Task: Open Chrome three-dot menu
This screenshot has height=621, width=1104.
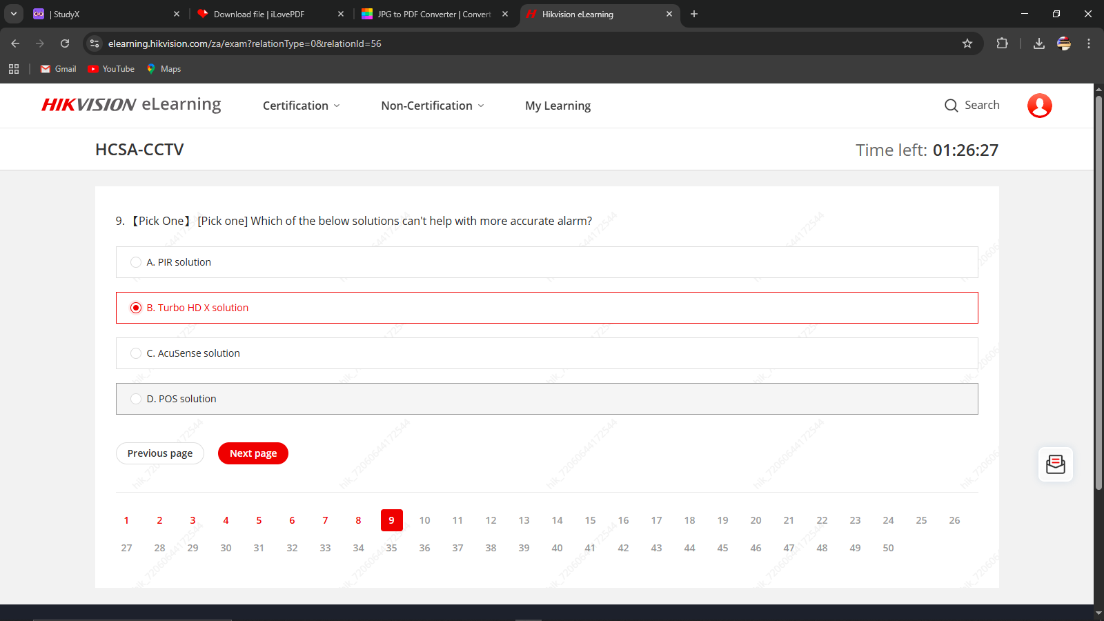Action: coord(1089,43)
